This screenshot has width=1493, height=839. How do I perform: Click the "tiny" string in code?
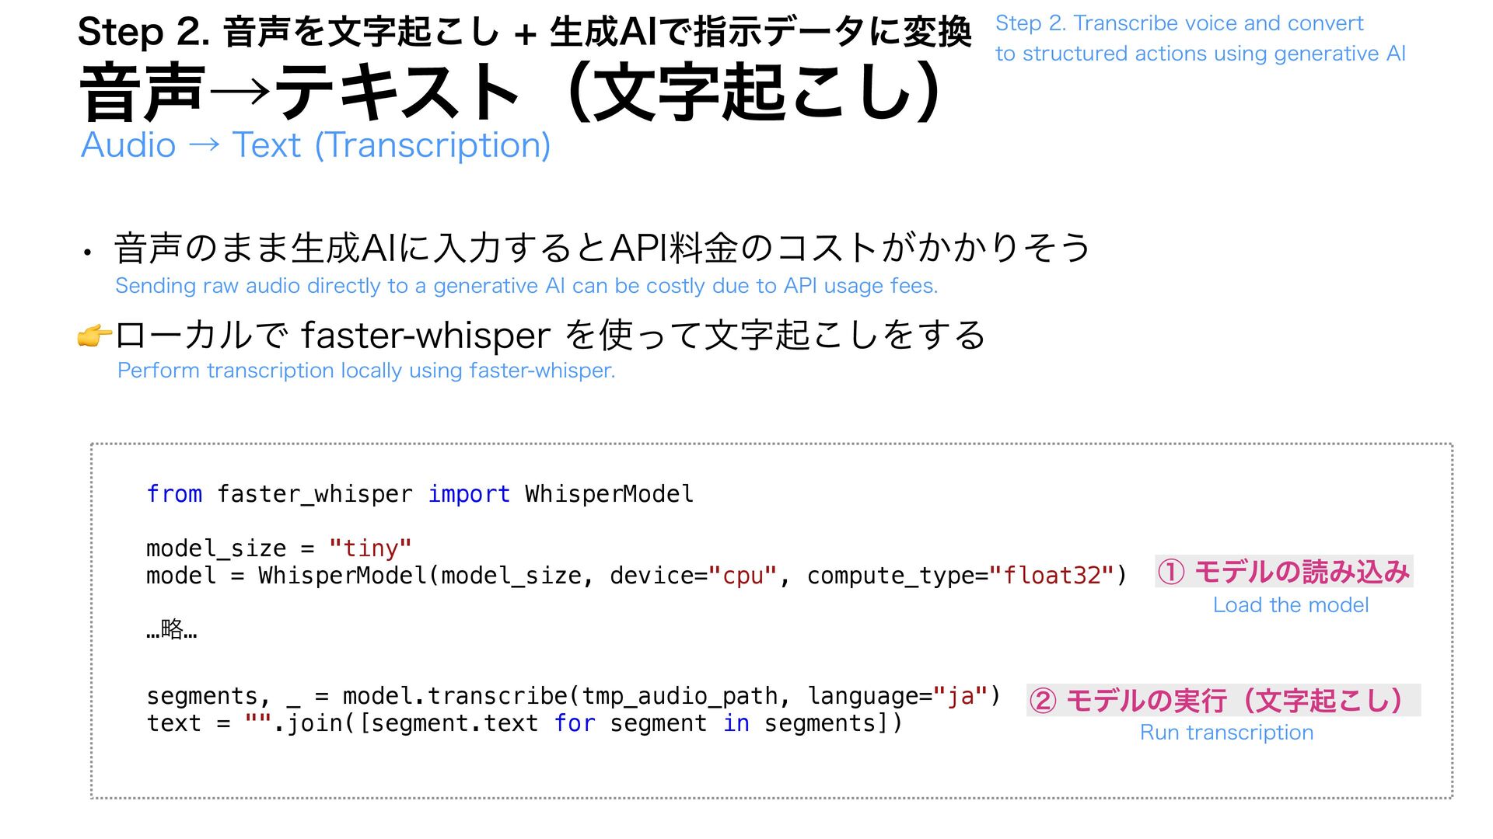tap(370, 548)
